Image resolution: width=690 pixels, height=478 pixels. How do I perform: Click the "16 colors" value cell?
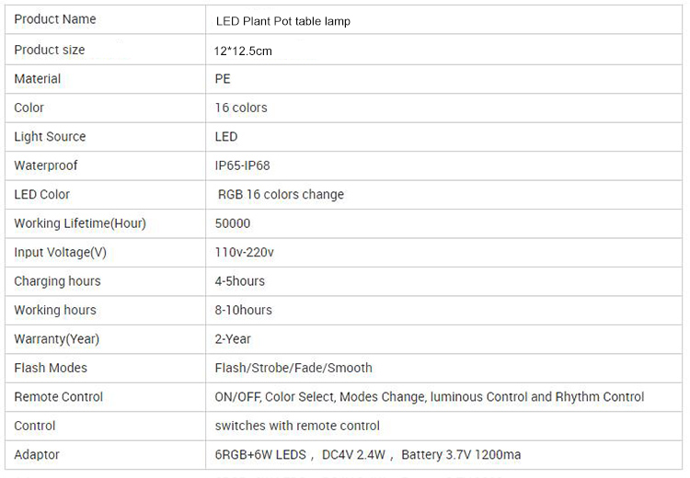click(x=241, y=108)
